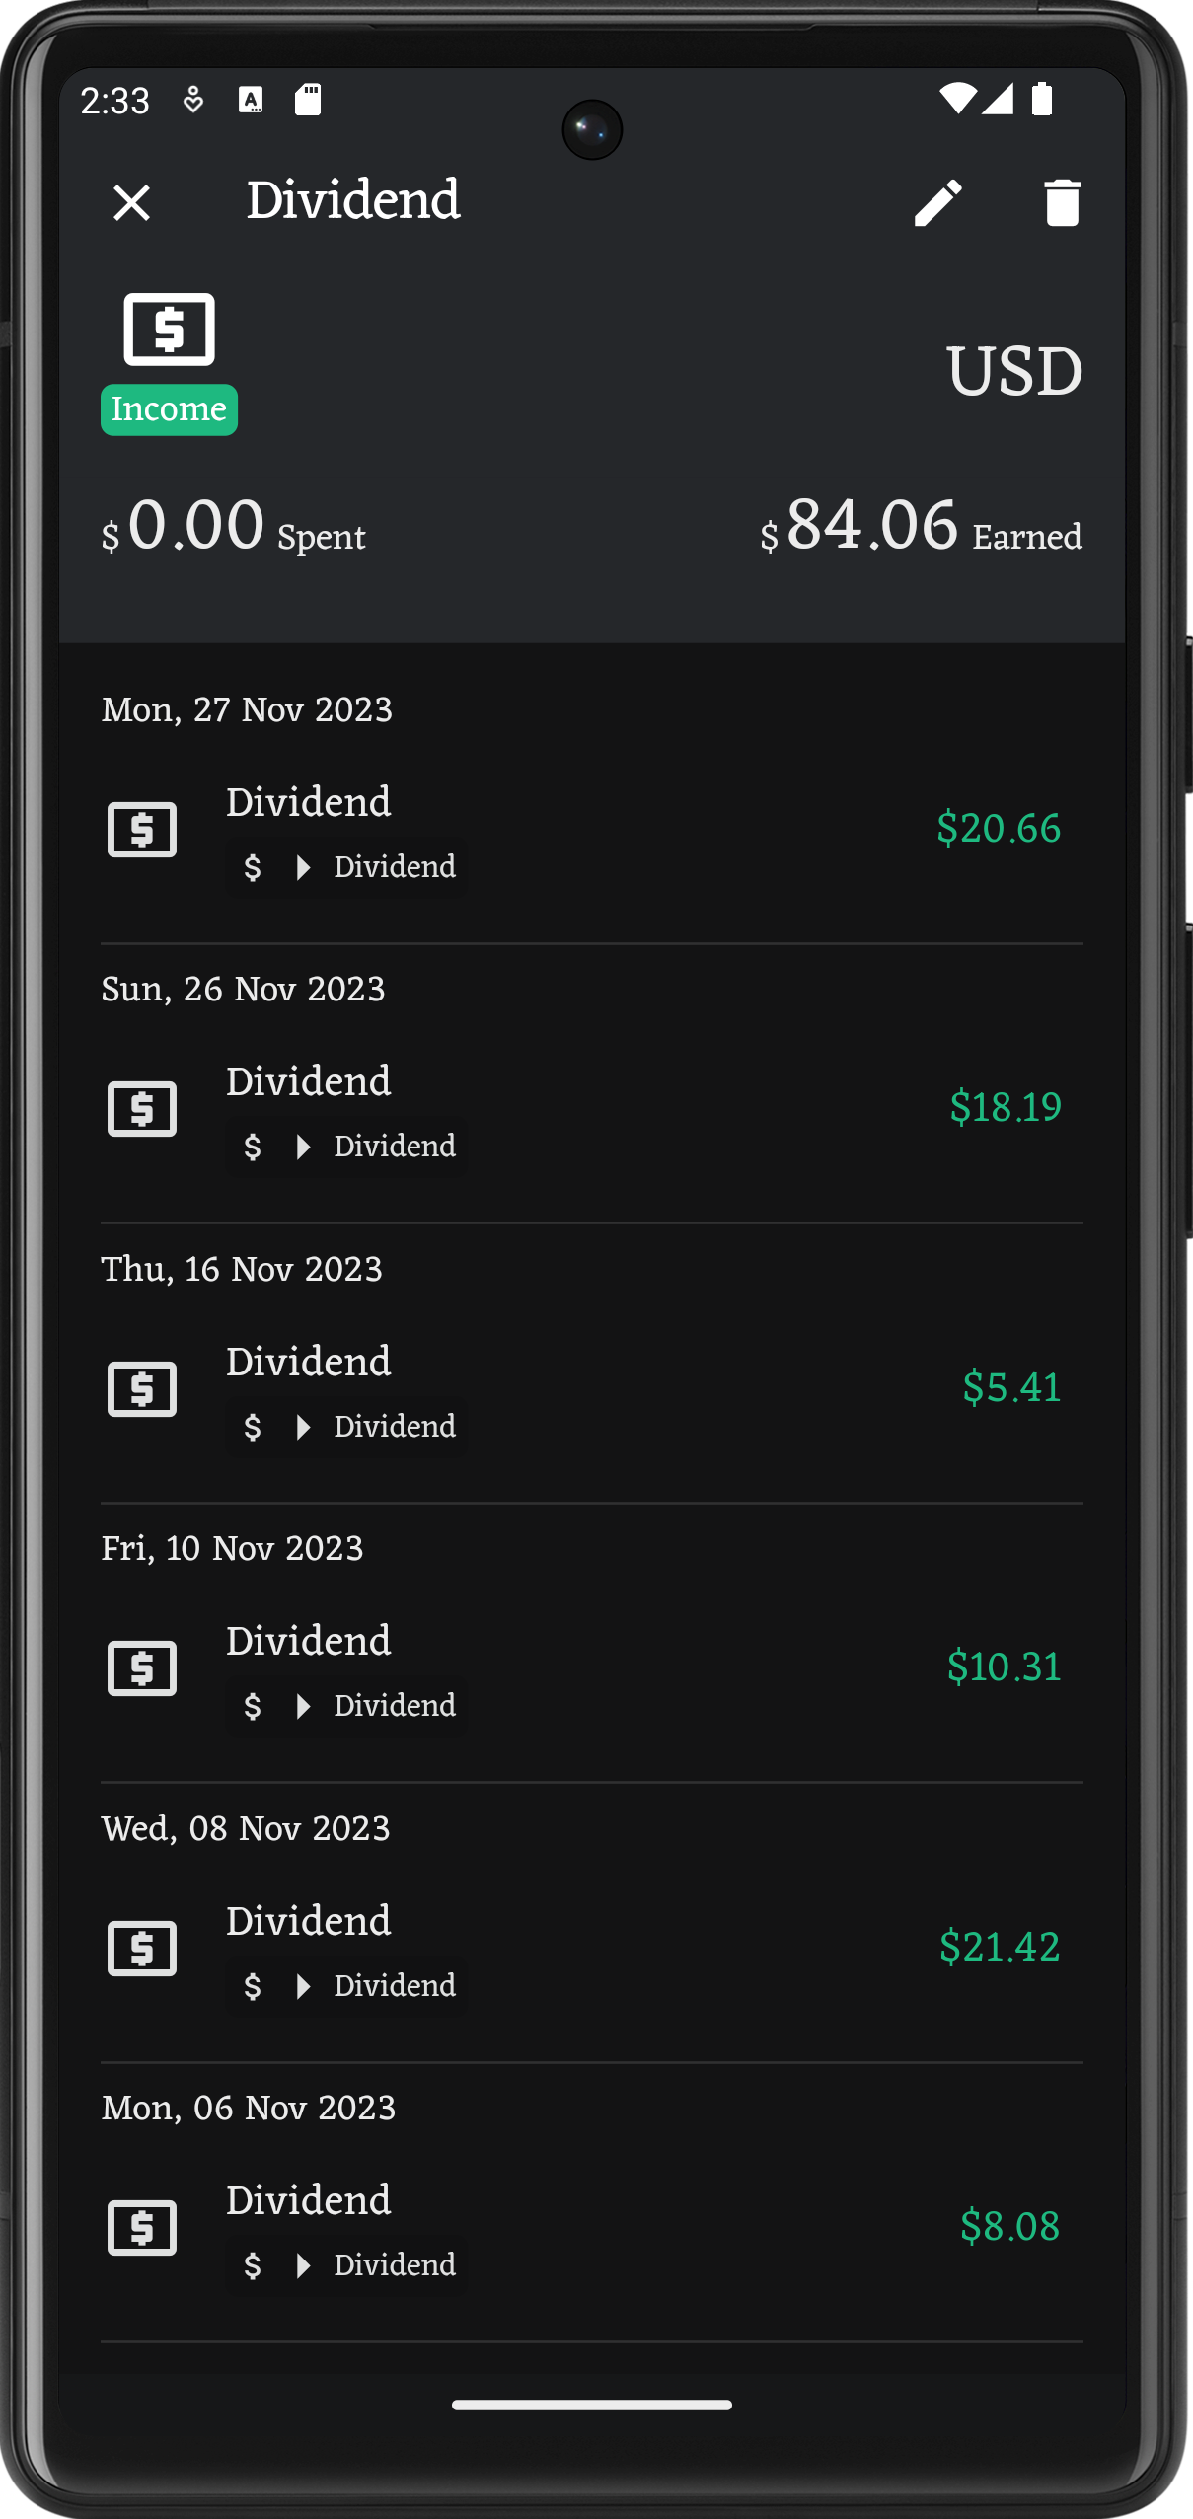Tap the Wi-Fi status bar icon

pos(957,99)
